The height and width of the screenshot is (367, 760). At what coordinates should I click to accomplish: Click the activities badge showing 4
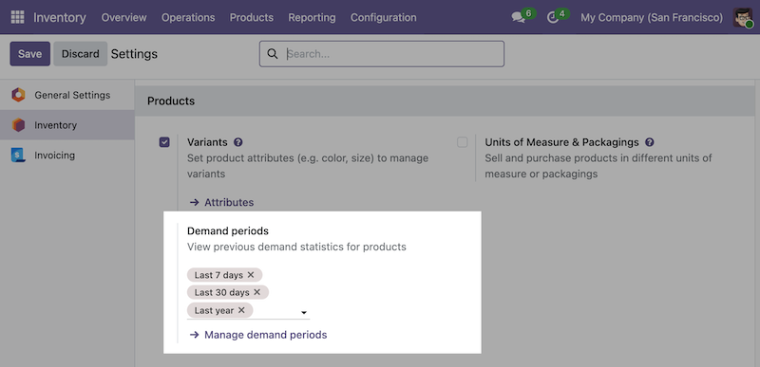(x=562, y=13)
